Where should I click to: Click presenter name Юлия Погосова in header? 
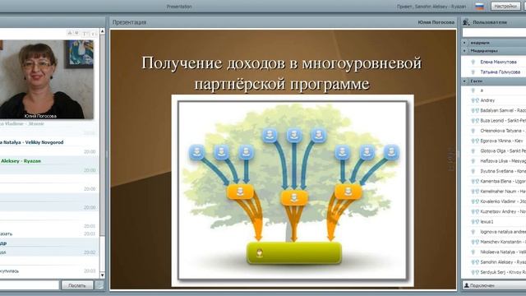436,22
